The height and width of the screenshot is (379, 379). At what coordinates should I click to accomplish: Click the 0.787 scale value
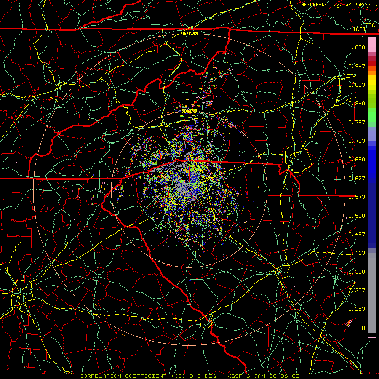[357, 122]
